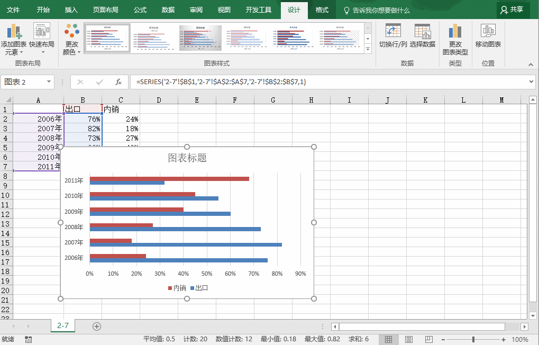
Task: Expand the formula bar
Action: (532, 82)
